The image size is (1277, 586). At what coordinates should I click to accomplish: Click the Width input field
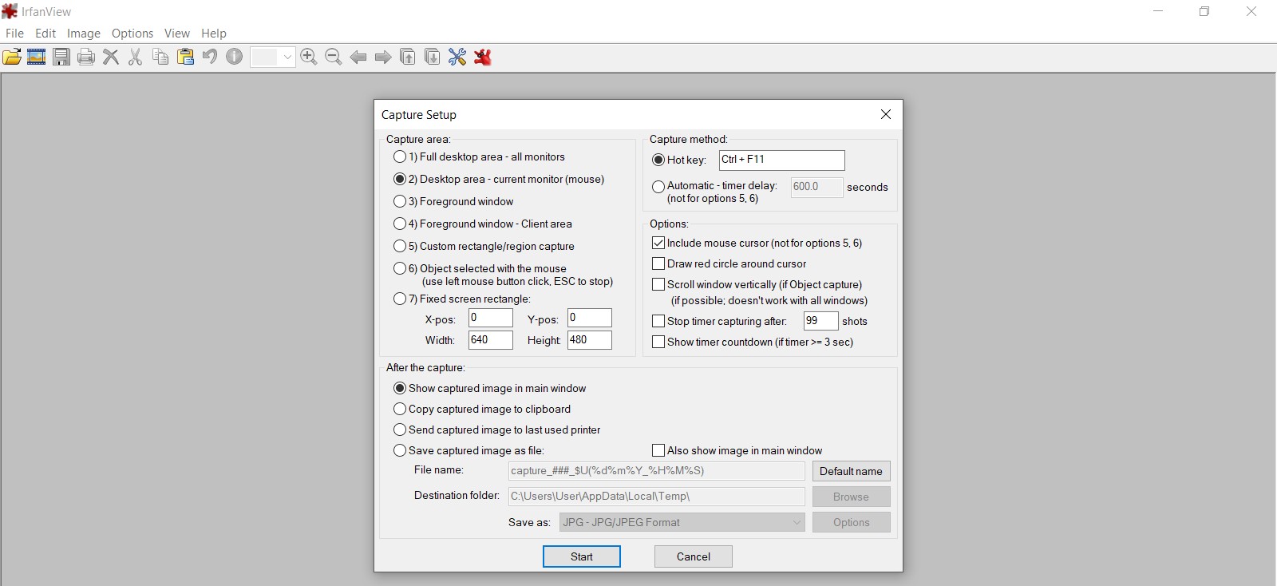click(x=490, y=340)
